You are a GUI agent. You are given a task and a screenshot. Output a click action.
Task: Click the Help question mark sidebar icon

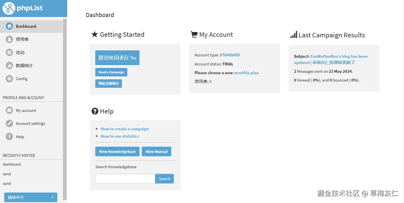(9, 136)
